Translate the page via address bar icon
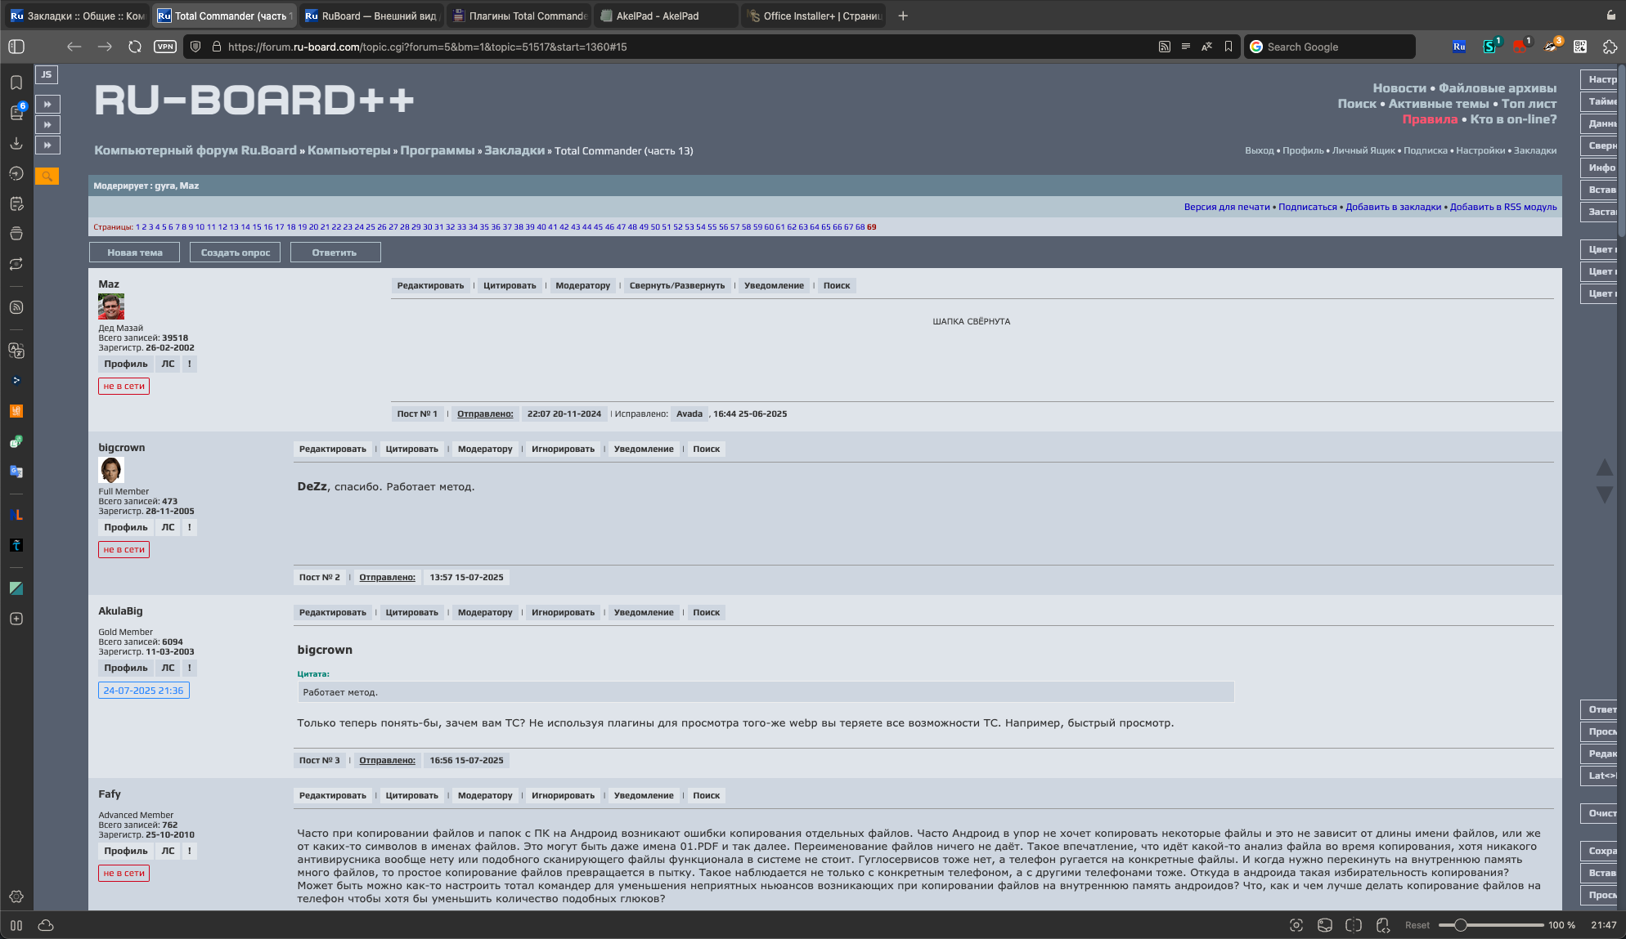1626x939 pixels. pyautogui.click(x=1206, y=47)
